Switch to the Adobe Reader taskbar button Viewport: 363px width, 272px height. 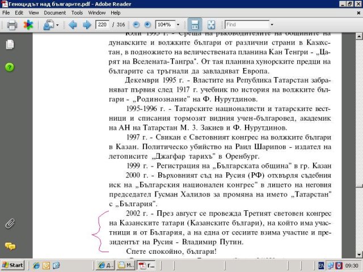[146, 266]
